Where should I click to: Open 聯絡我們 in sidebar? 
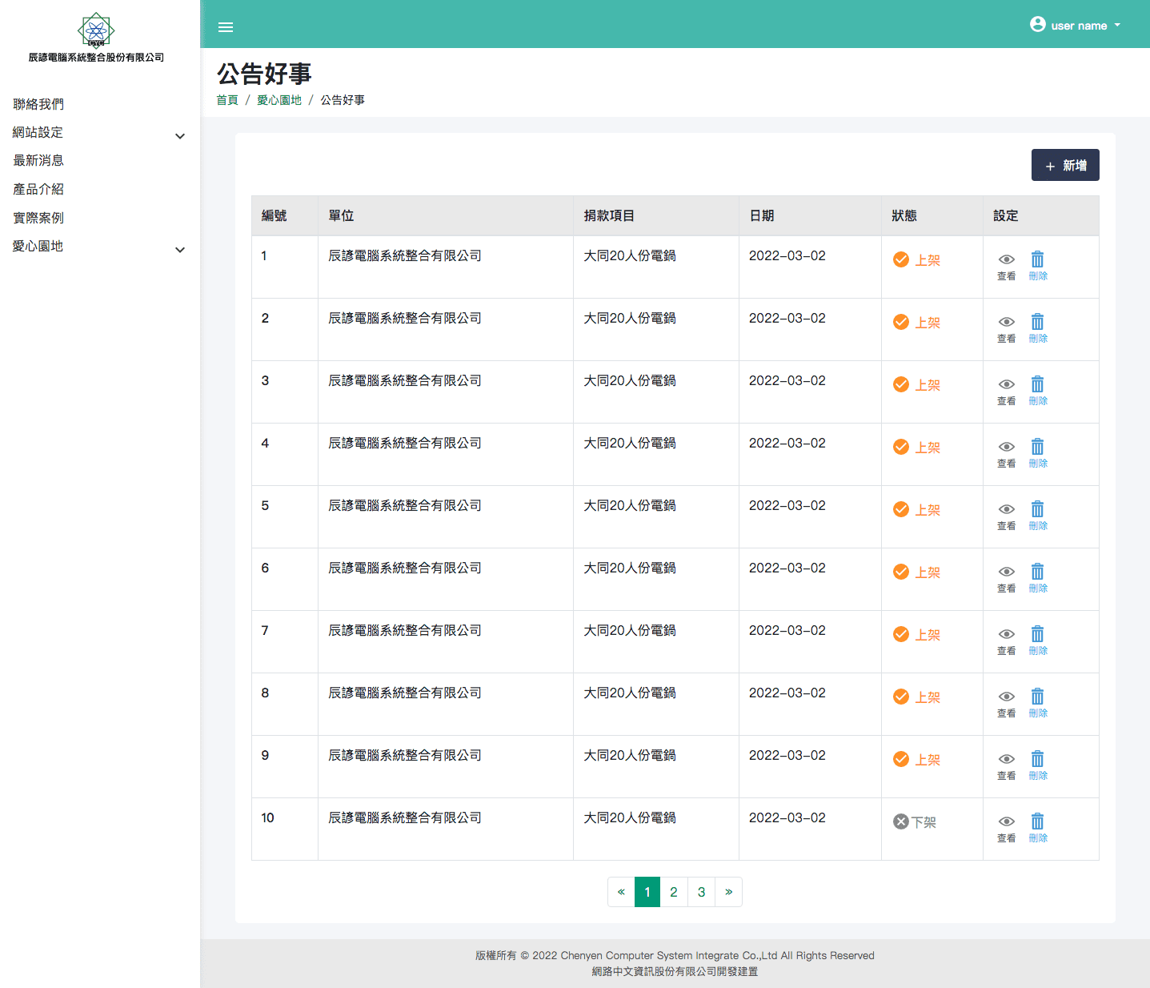(x=38, y=104)
